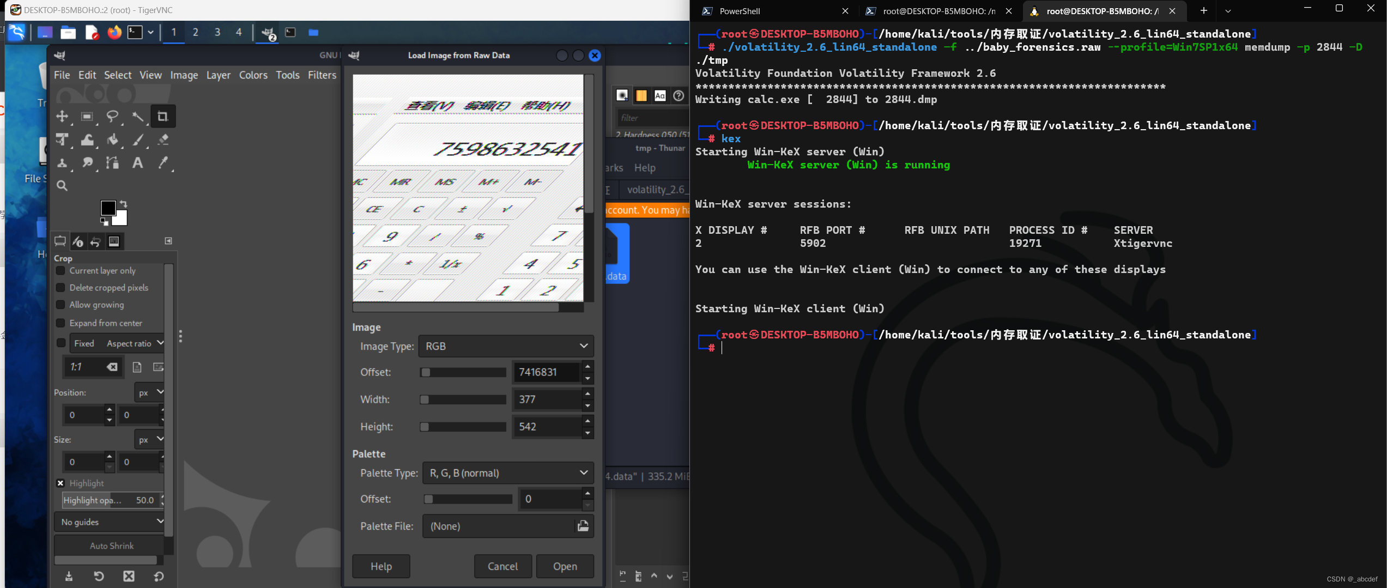Click the Help button in raw data dialog
Viewport: 1387px width, 588px height.
pos(381,566)
